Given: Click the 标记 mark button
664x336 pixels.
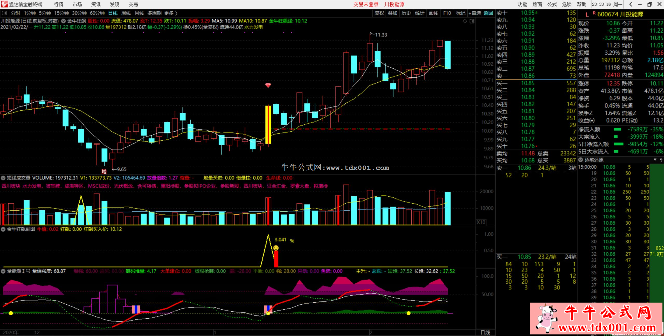Looking at the screenshot, I should coord(461,13).
